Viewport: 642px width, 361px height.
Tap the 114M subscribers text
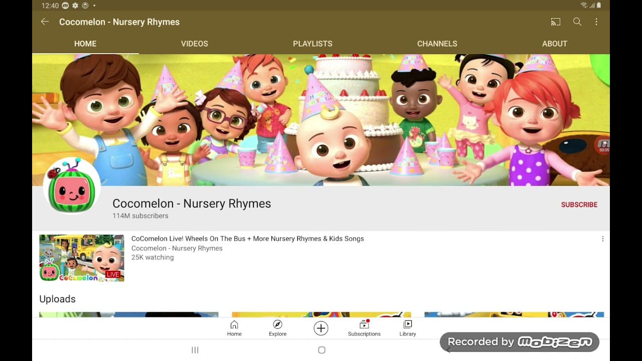(x=140, y=216)
